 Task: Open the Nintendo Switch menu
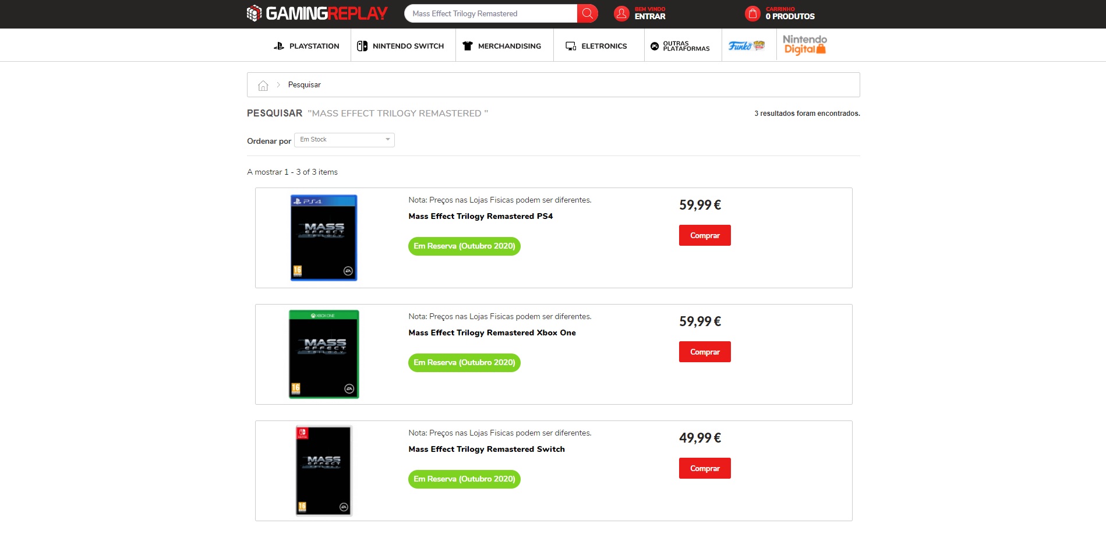pyautogui.click(x=408, y=46)
